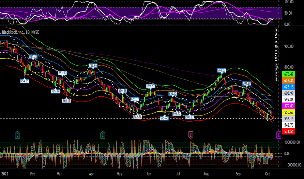
Task: Click the orange 652.31 price scale tag
Action: pos(288,80)
